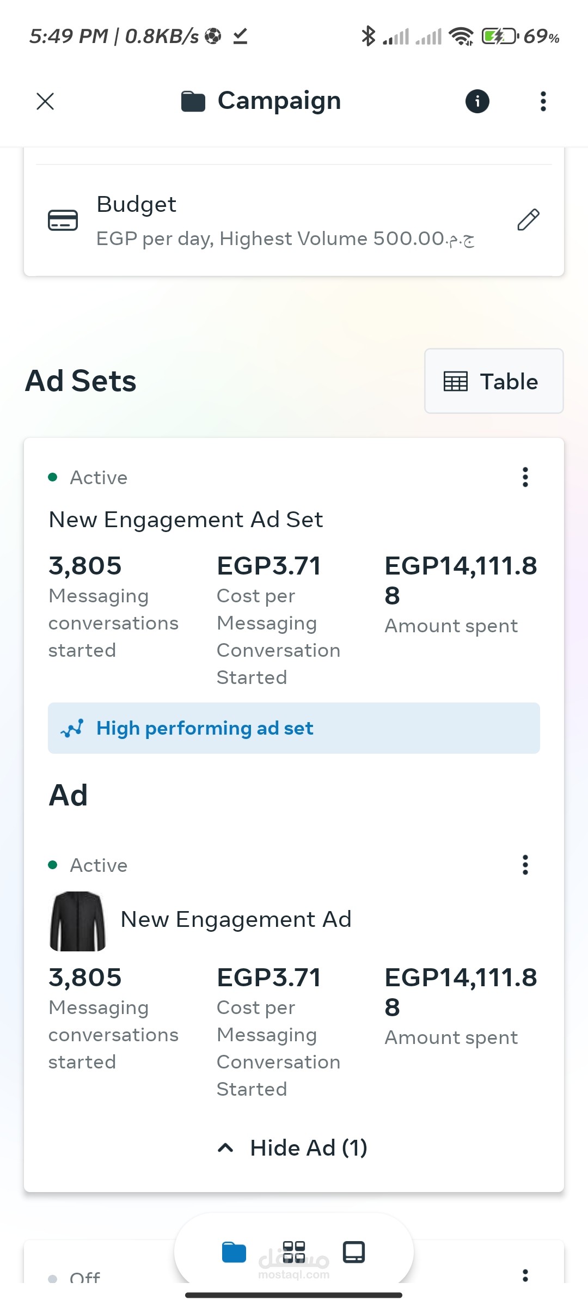The image size is (588, 1307).
Task: Close the Campaign screen with X
Action: [45, 101]
